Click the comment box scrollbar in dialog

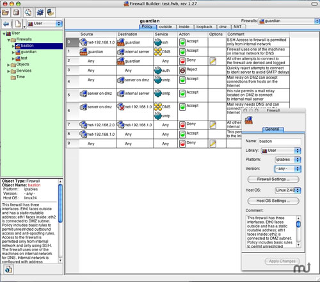[x=298, y=232]
